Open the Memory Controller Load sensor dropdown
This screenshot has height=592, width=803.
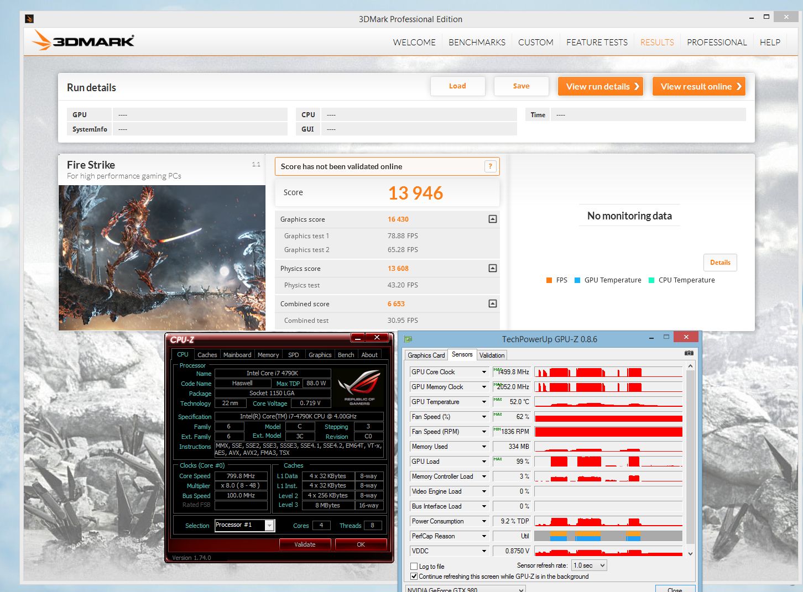484,476
